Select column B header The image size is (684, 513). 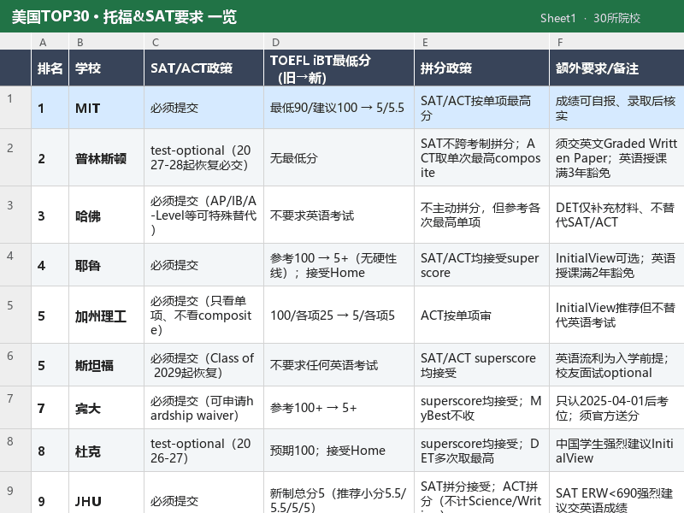106,42
